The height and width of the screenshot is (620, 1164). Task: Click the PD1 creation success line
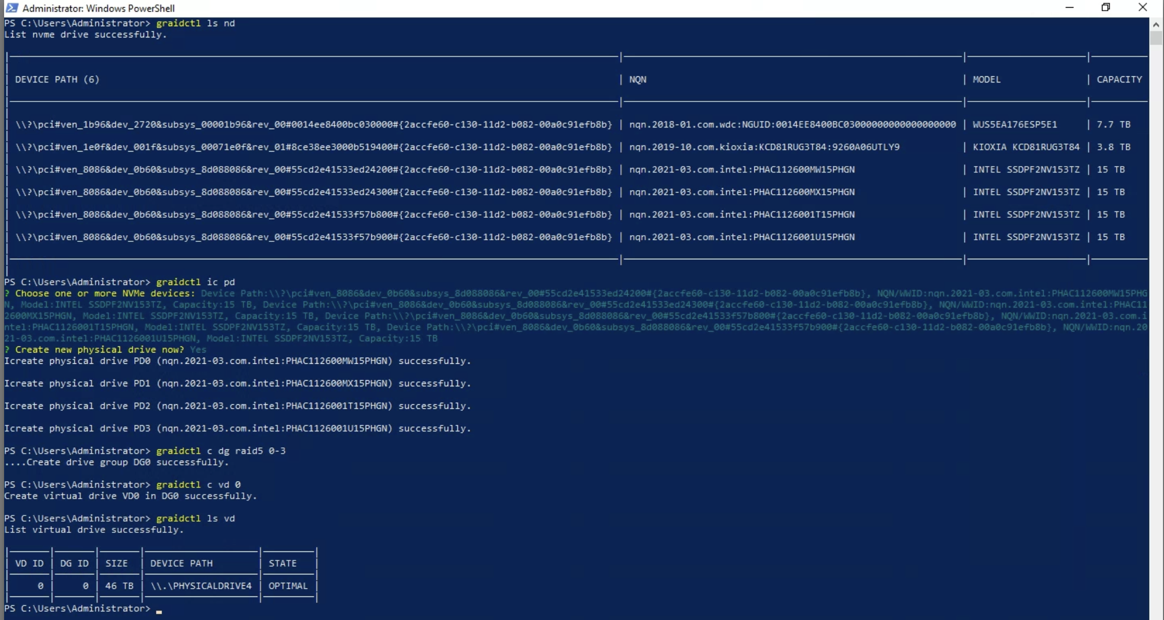point(237,383)
